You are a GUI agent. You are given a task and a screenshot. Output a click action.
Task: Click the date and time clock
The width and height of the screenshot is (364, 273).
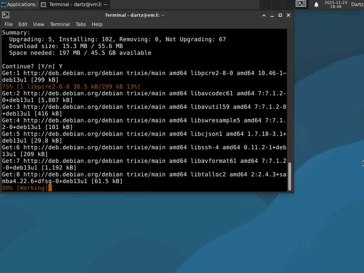coord(336,4)
